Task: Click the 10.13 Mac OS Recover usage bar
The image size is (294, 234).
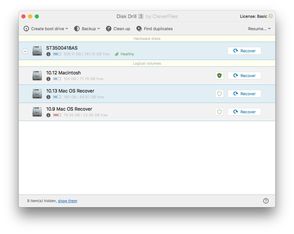Action: tap(57, 97)
